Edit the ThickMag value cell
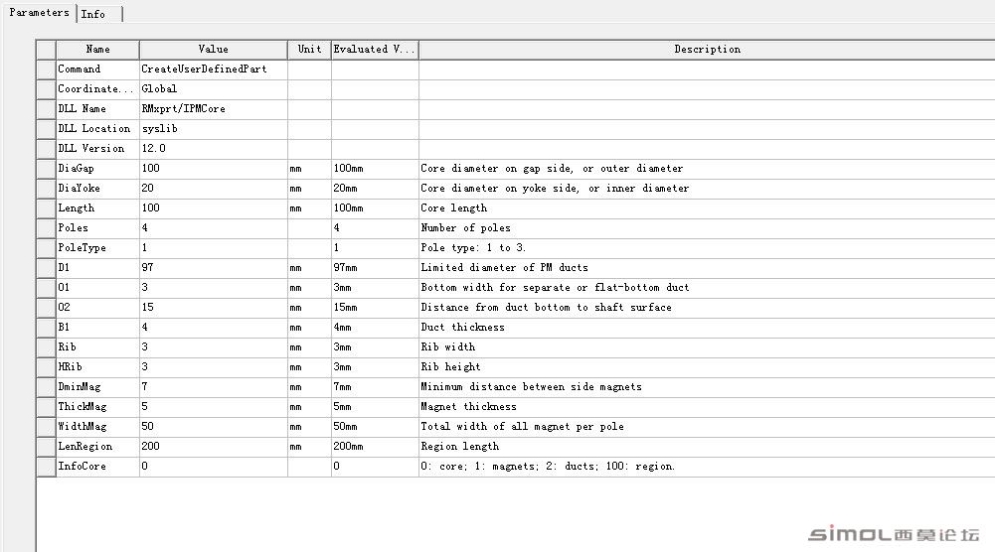 213,407
